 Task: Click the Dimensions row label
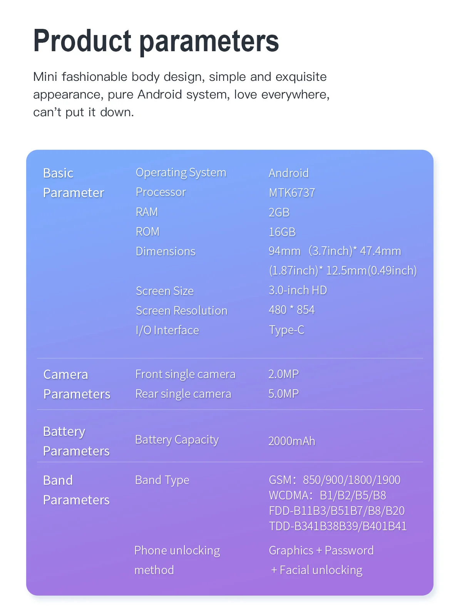pos(166,251)
